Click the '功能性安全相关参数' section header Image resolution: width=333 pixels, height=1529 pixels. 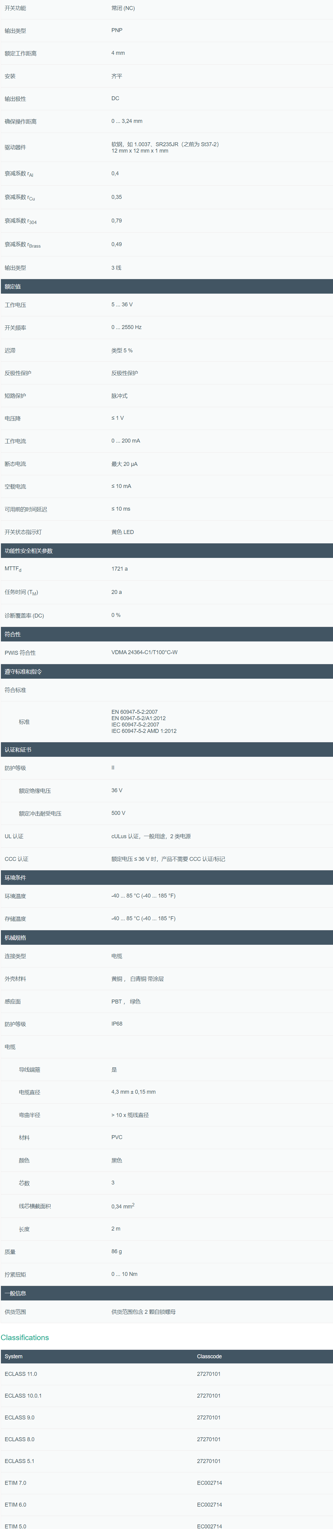point(166,551)
